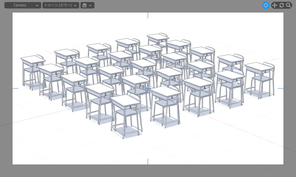296x177 pixels.
Task: Open the トゥーン (カラー) render style dropdown
Action: tap(61, 5)
